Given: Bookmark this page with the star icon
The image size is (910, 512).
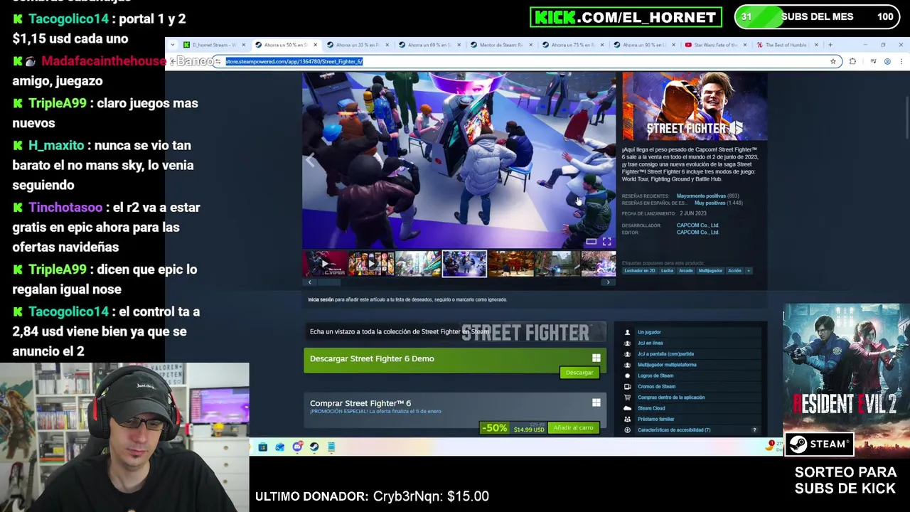Looking at the screenshot, I should (x=833, y=61).
